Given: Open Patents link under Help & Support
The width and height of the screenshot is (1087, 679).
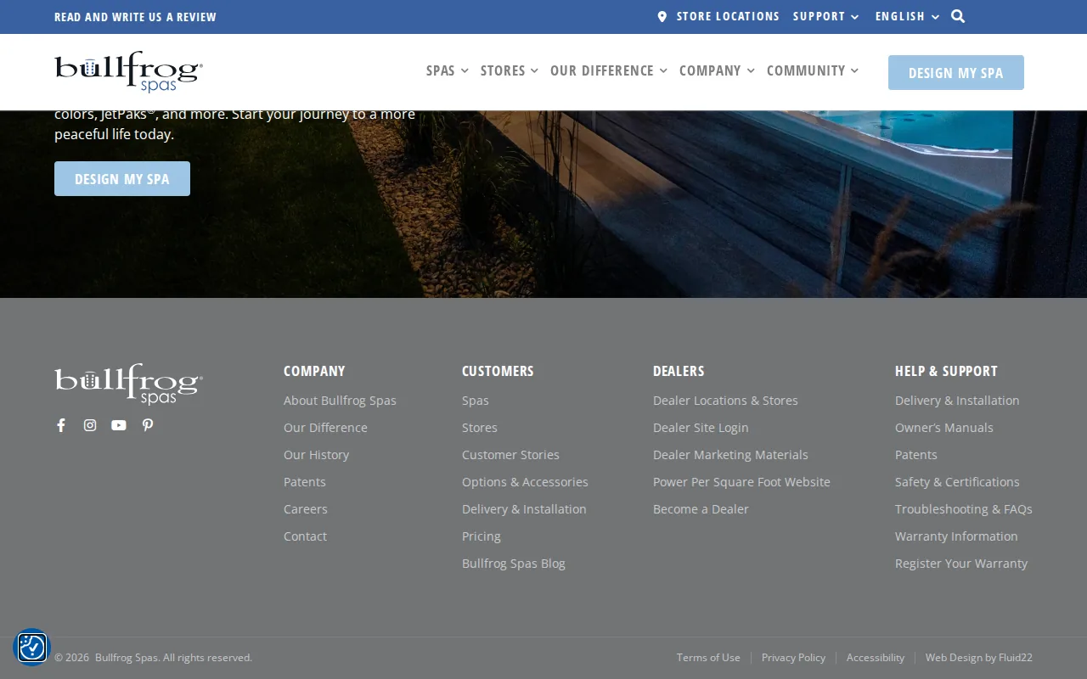Looking at the screenshot, I should pyautogui.click(x=916, y=455).
